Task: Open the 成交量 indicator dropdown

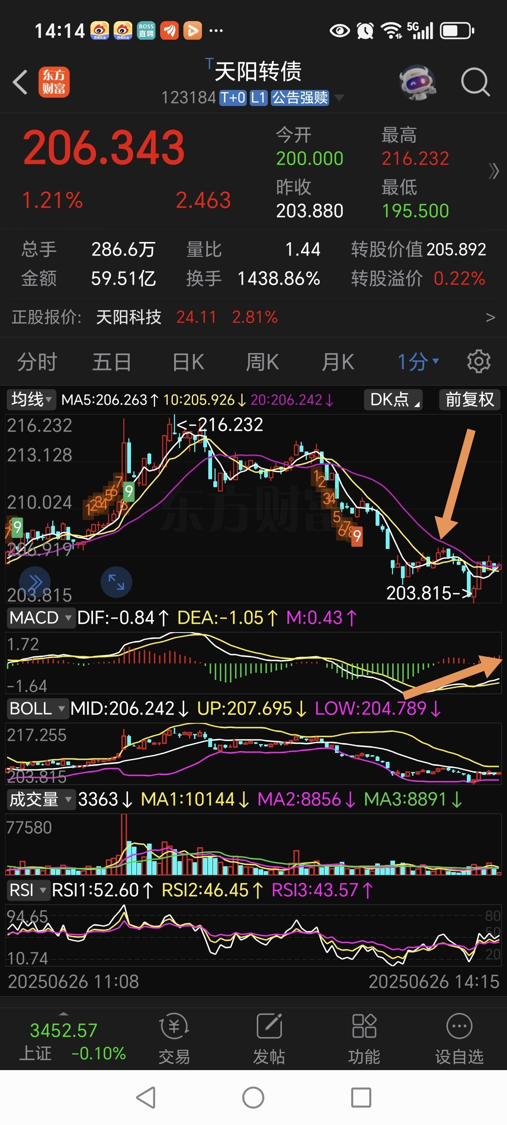Action: click(41, 799)
